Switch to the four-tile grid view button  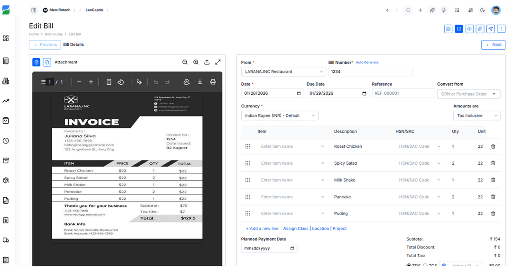tap(448, 29)
